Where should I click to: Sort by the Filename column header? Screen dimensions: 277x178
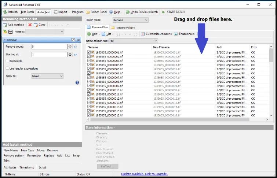click(119, 47)
